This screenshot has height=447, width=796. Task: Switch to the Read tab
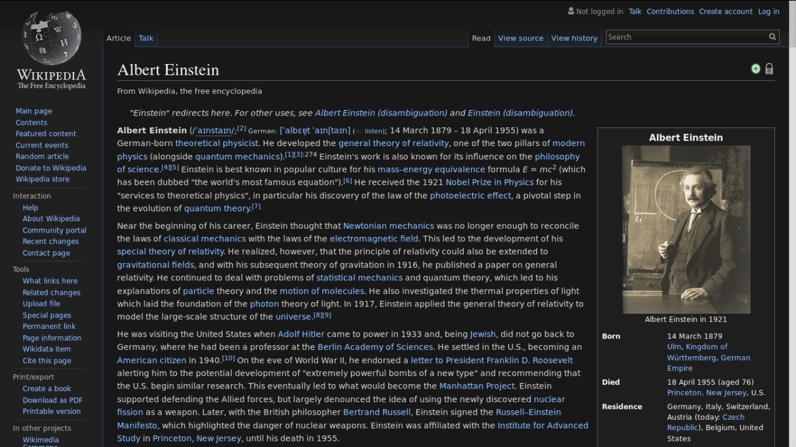coord(481,38)
